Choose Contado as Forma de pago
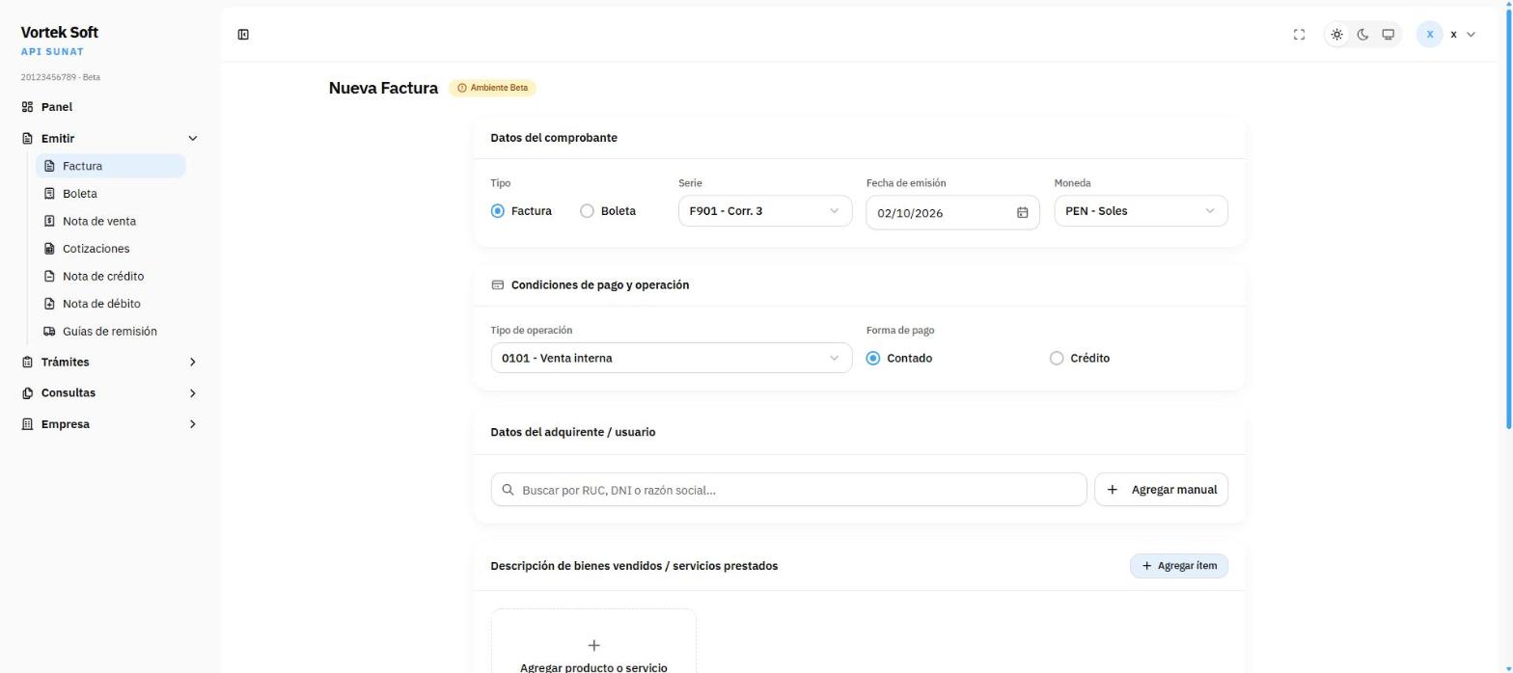Image resolution: width=1513 pixels, height=673 pixels. (x=873, y=359)
